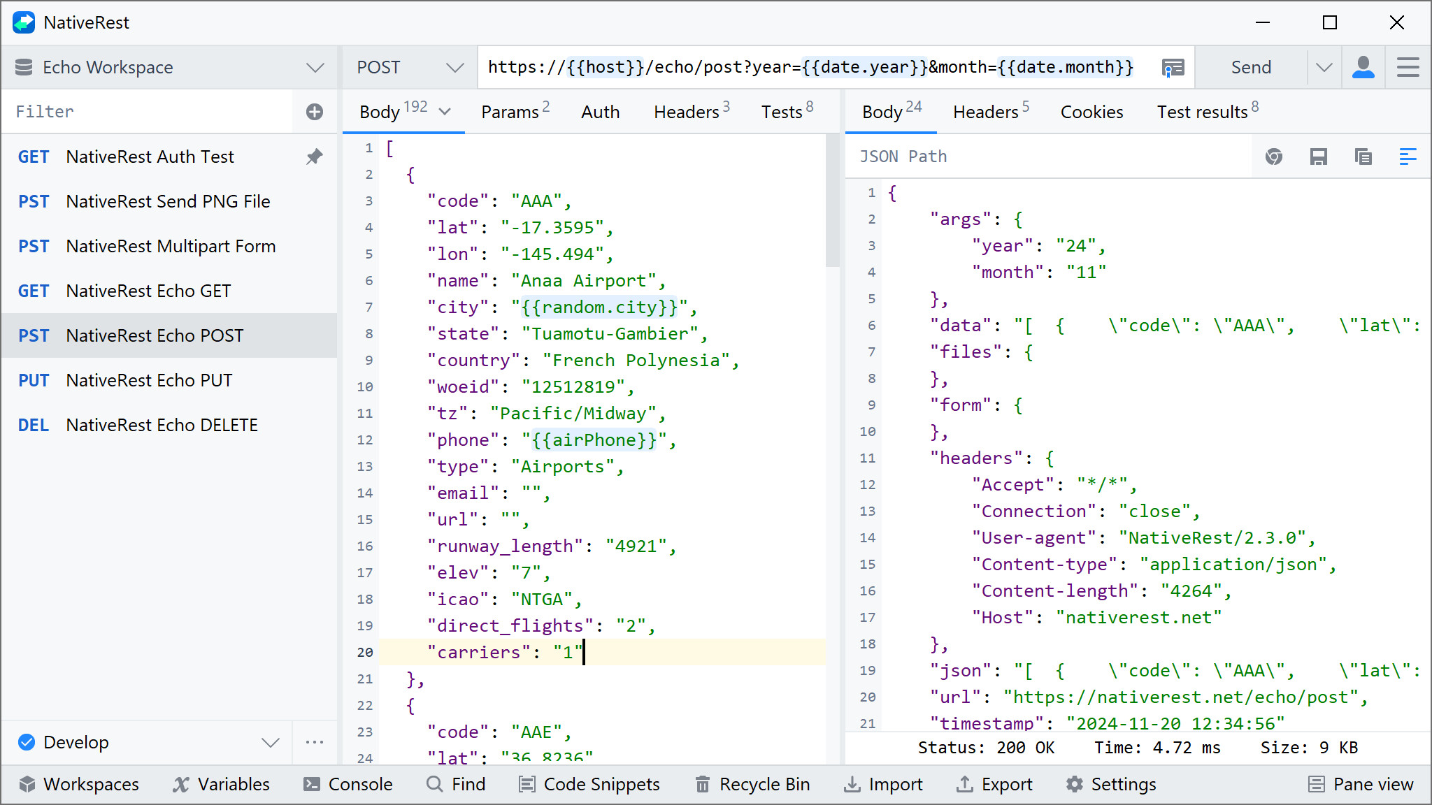
Task: Open the response in Chrome browser
Action: [x=1273, y=157]
